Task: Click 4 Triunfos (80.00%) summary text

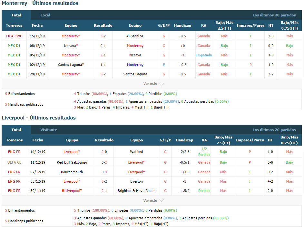Action: pos(91,94)
